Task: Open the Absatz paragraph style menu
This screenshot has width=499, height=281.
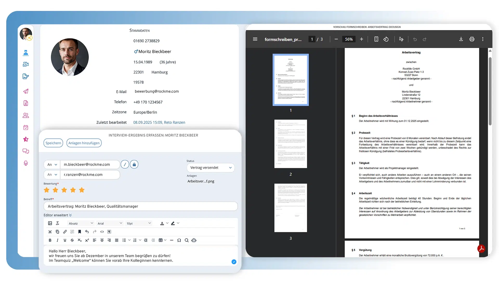Action: [x=81, y=223]
